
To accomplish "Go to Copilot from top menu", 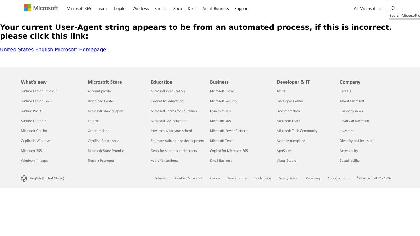I will point(120,9).
